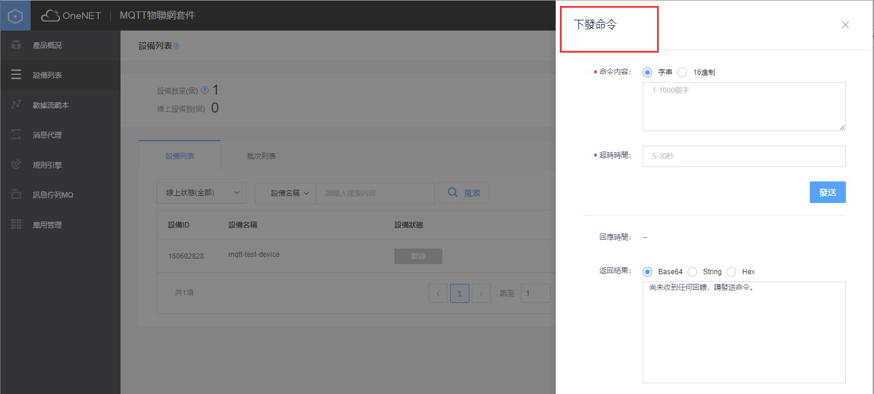Click help icon next to 設備列表 title
Screen dimensions: 874x394
click(176, 46)
